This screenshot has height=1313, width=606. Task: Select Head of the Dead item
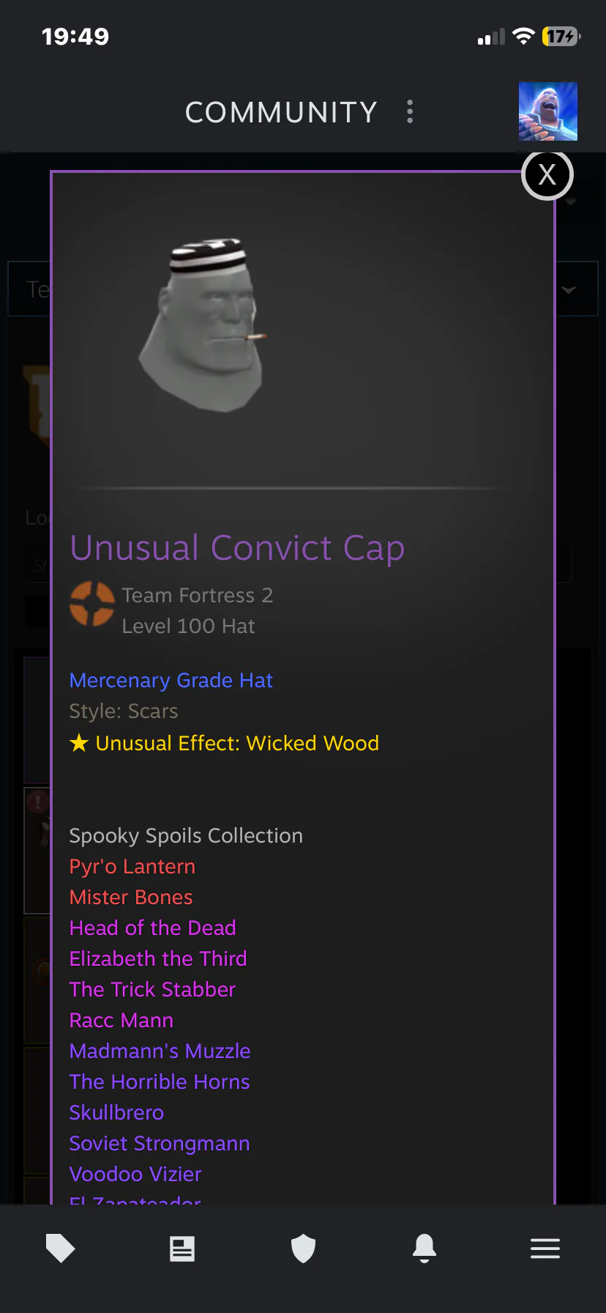click(x=152, y=928)
